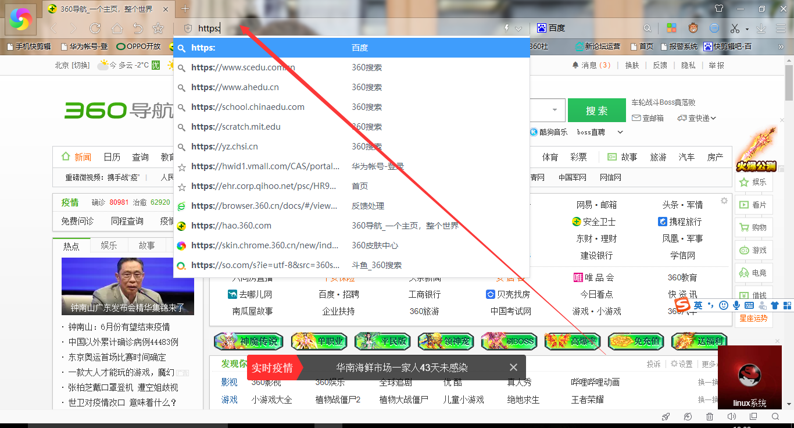Toggle page mute speaker icon
Viewport: 794px width, 428px height.
tap(731, 416)
